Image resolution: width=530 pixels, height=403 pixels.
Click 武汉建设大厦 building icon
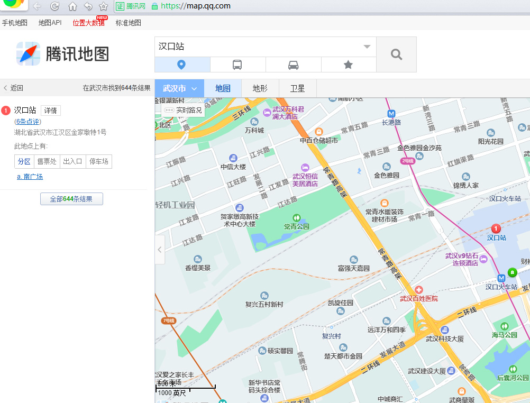[x=451, y=371]
